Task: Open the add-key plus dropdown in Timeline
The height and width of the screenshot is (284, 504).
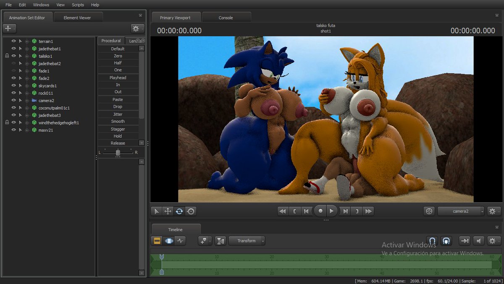Action: [205, 241]
